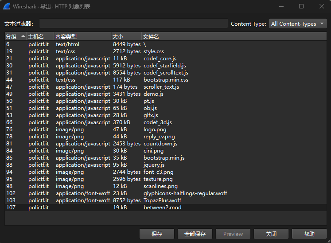Click the 帮助 button
The image size is (331, 243).
tap(309, 234)
